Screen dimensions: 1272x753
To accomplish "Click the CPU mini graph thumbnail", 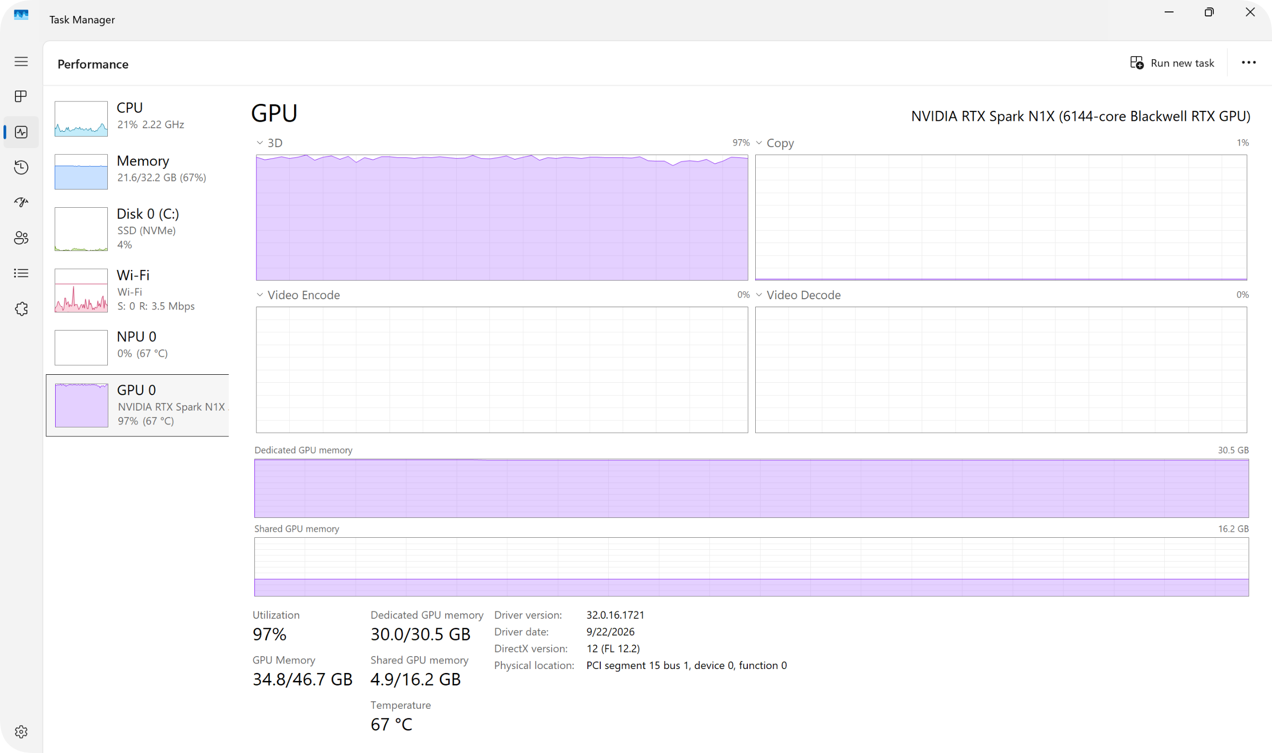I will tap(81, 119).
